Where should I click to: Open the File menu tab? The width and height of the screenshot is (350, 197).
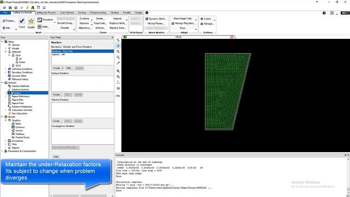5,13
